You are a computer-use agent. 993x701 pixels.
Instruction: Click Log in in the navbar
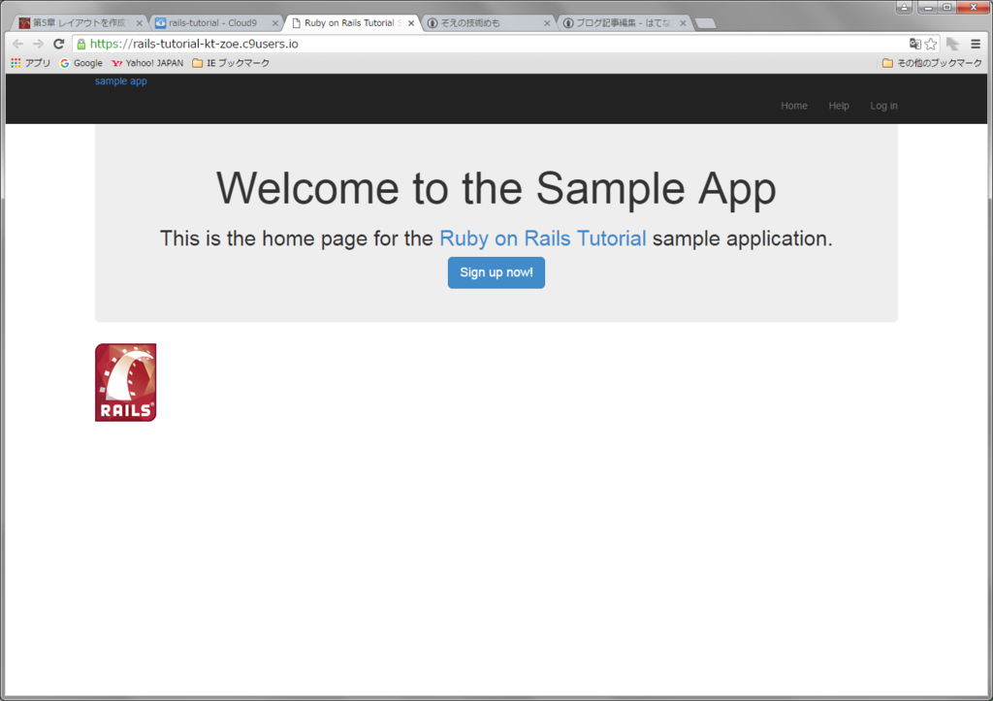pyautogui.click(x=883, y=106)
